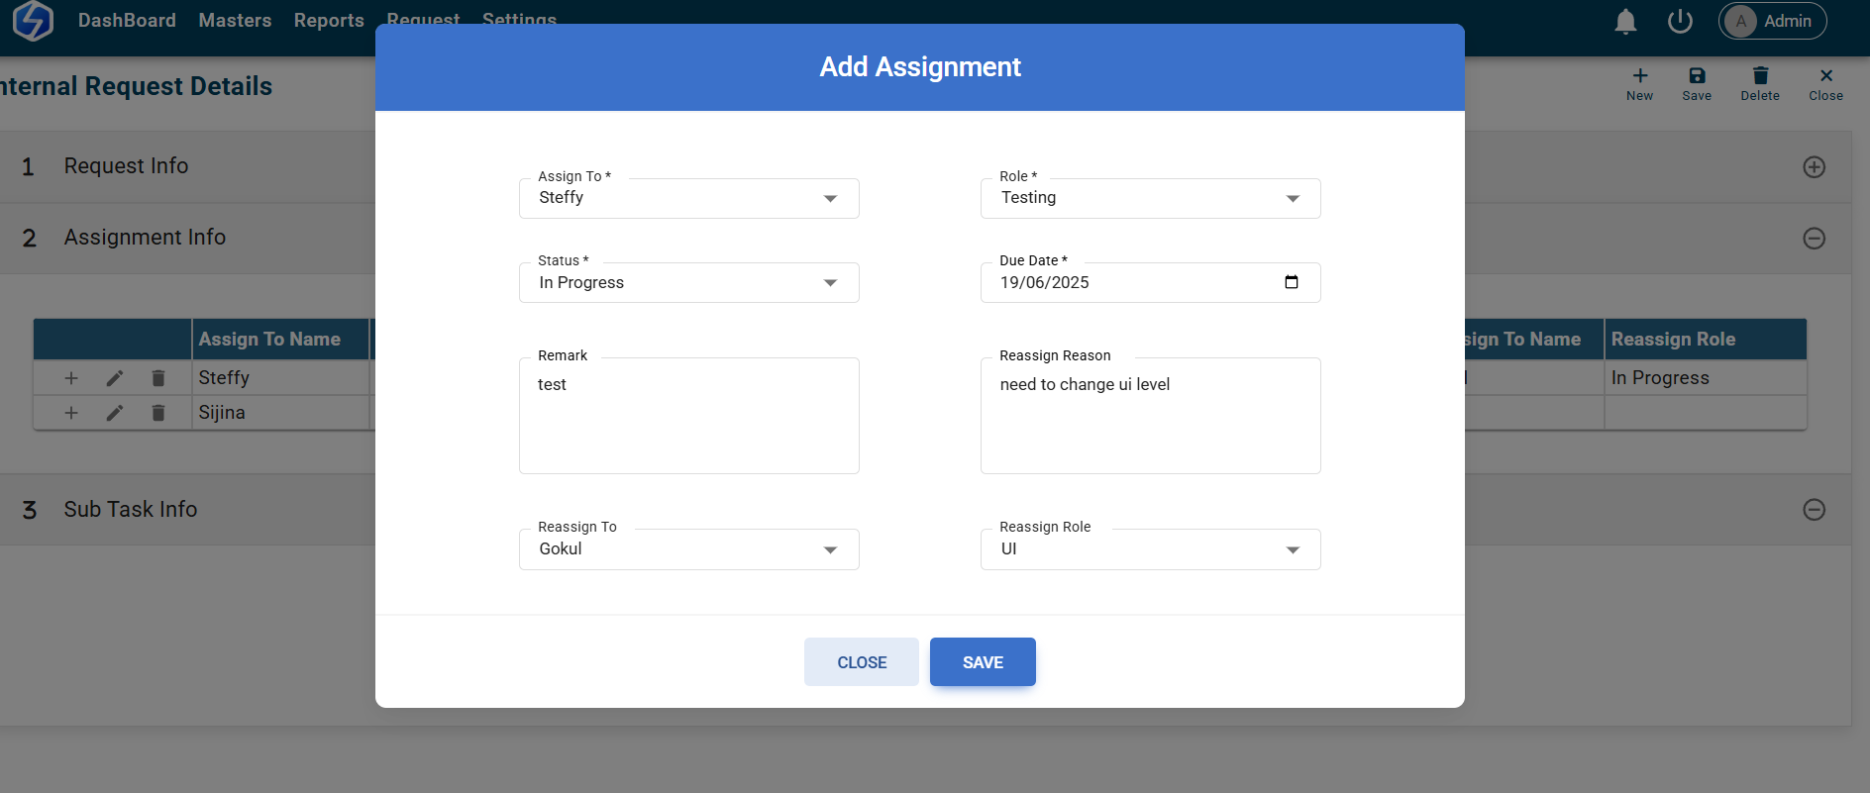Add under Steffy row with plus icon
This screenshot has width=1870, height=793.
pos(71,378)
